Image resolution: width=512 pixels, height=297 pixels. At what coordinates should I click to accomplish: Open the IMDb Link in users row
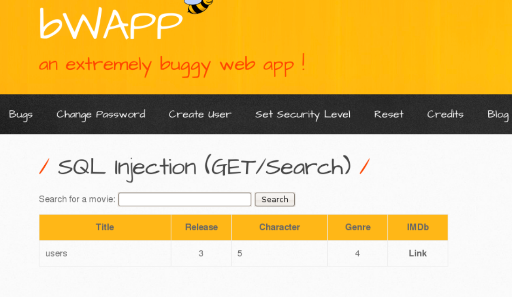pos(418,253)
